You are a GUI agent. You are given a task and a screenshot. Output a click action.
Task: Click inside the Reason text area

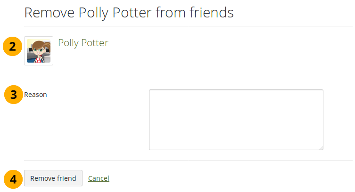[236, 120]
